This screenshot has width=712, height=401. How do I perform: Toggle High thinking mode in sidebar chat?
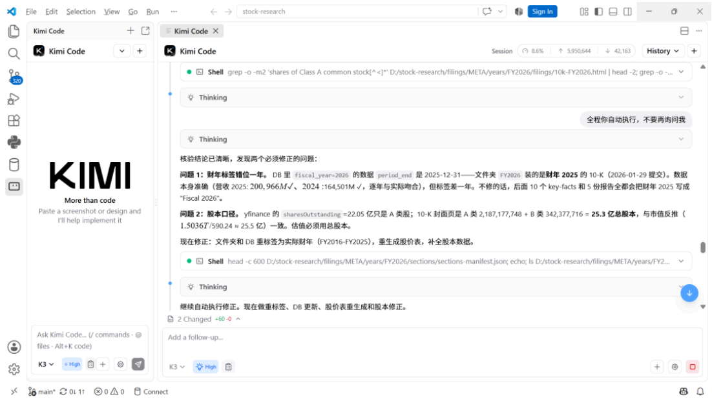click(72, 364)
